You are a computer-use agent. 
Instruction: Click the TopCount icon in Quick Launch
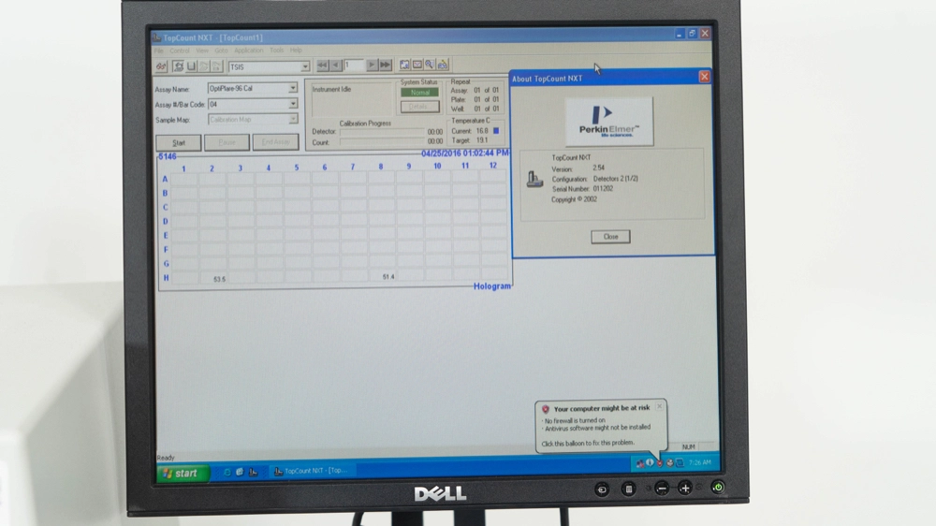click(x=253, y=472)
